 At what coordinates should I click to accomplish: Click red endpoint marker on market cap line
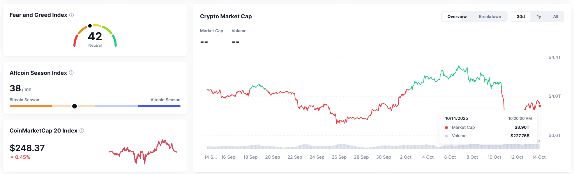(540, 106)
